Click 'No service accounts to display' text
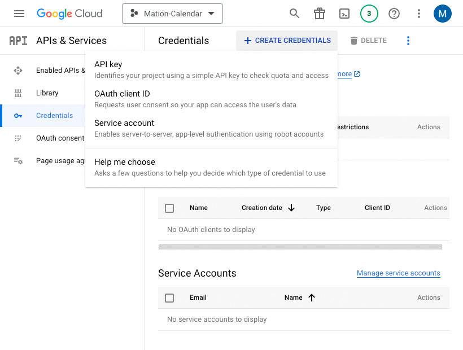The height and width of the screenshot is (350, 463). point(217,320)
